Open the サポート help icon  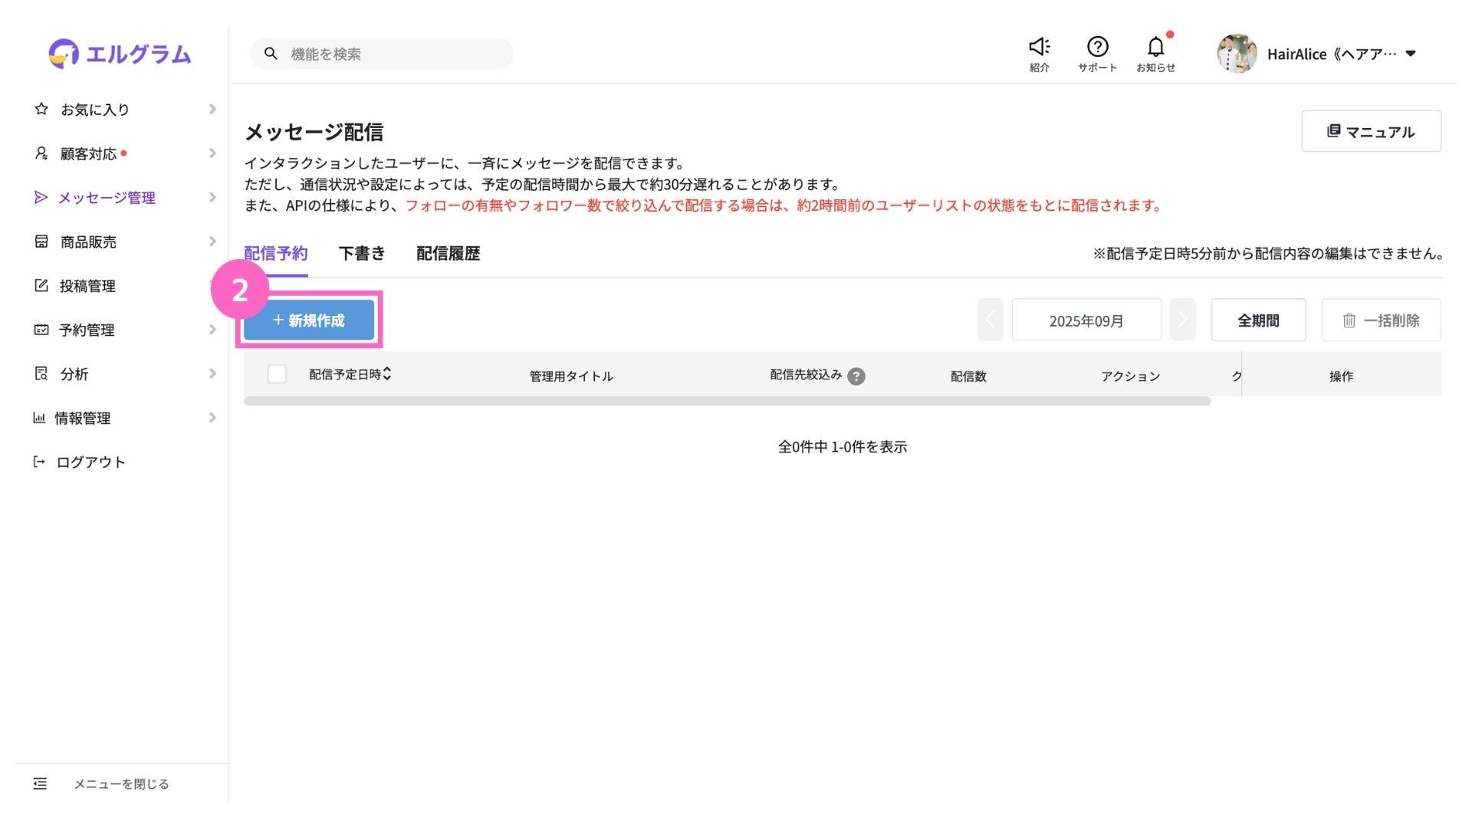point(1097,48)
